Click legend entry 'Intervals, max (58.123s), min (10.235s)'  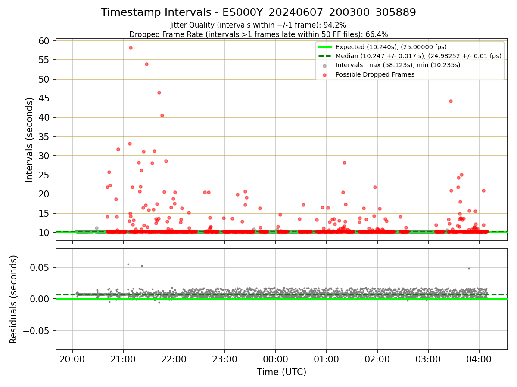(398, 65)
